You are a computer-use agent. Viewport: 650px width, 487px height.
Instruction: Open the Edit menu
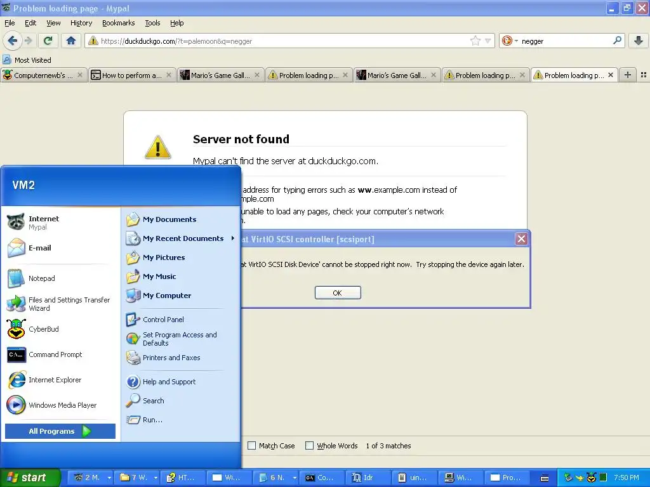[30, 23]
